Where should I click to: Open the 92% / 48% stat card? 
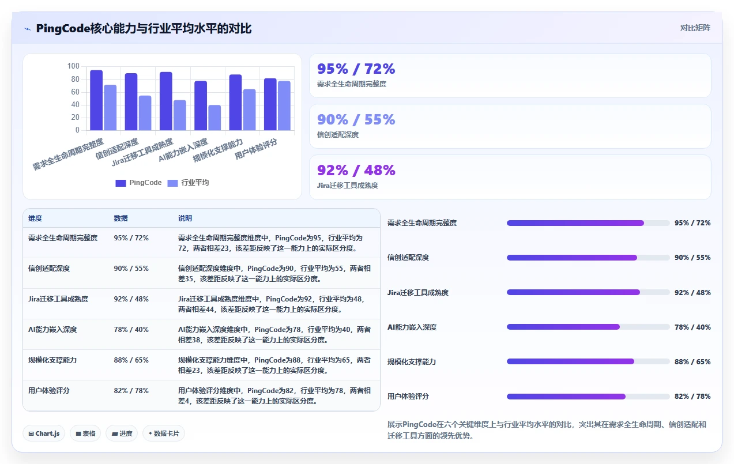coord(510,177)
